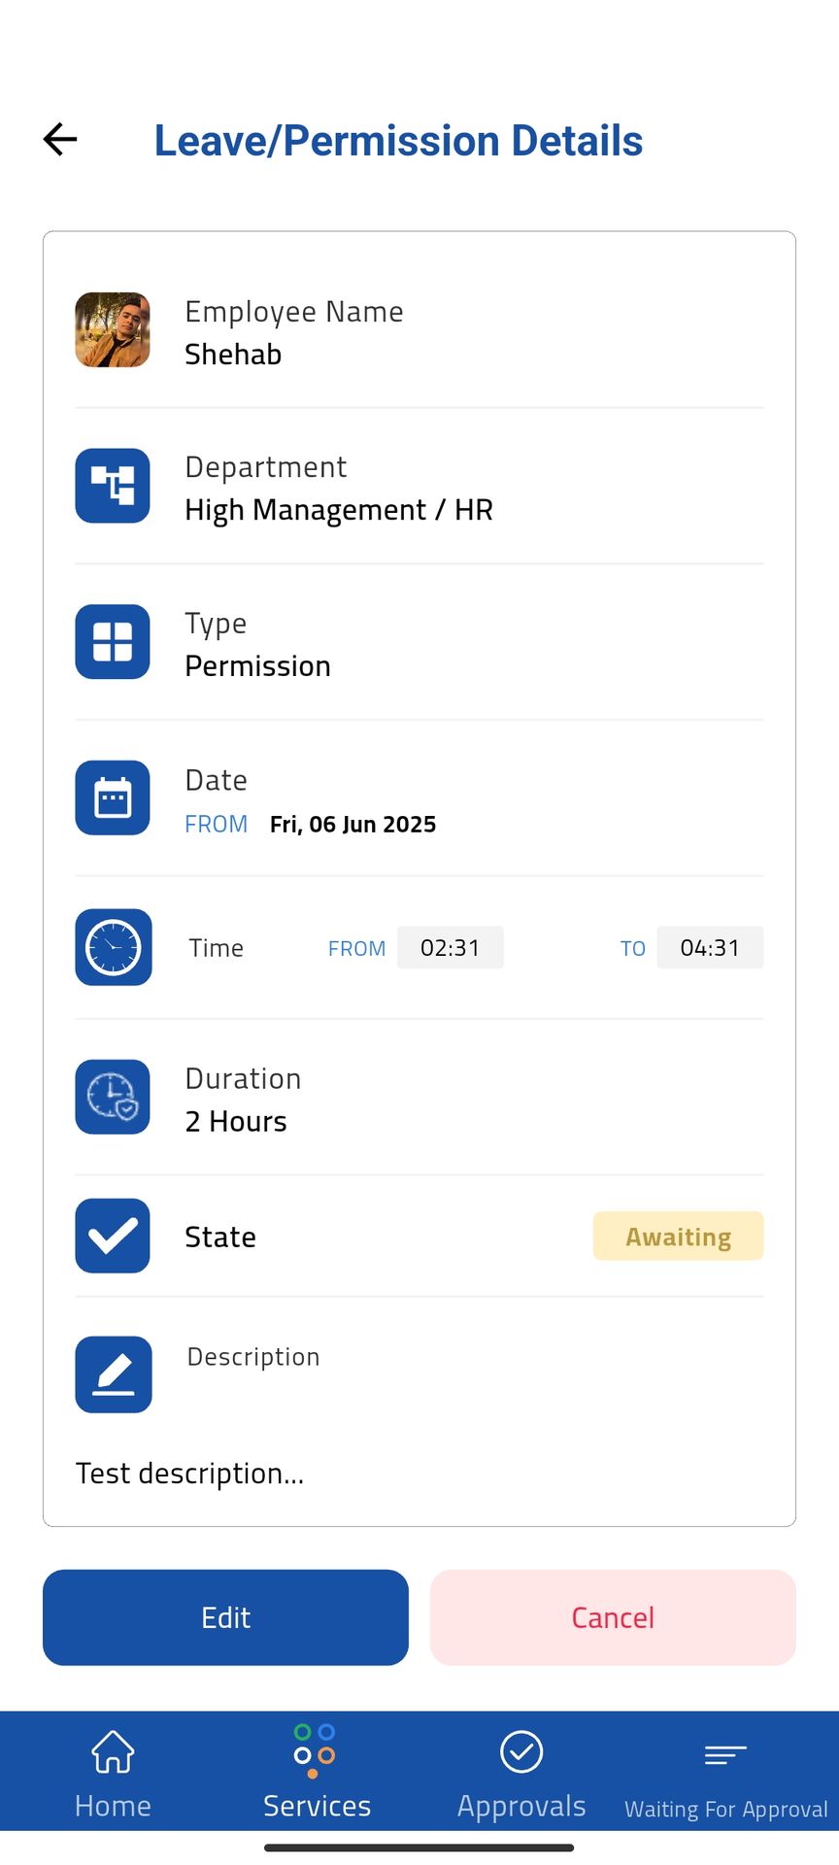Click the State checkmark icon

[113, 1236]
